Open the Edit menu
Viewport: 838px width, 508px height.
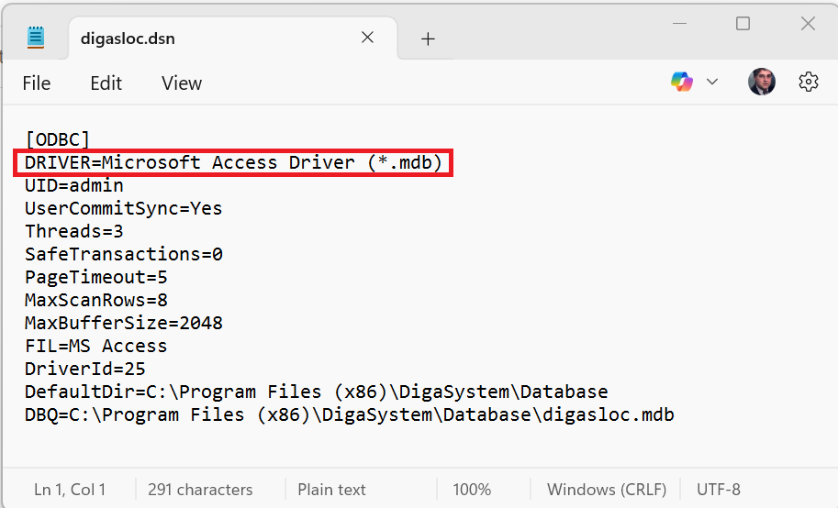(106, 83)
